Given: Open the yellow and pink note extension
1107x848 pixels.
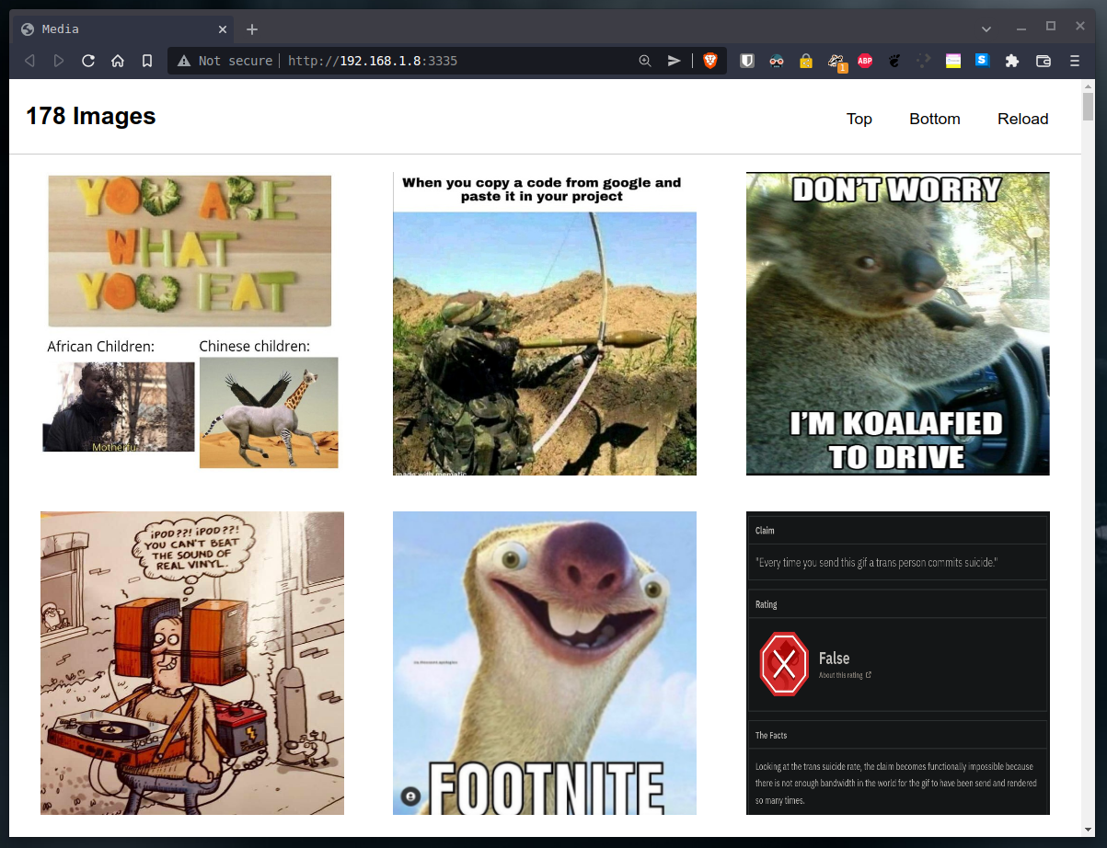Looking at the screenshot, I should [953, 61].
